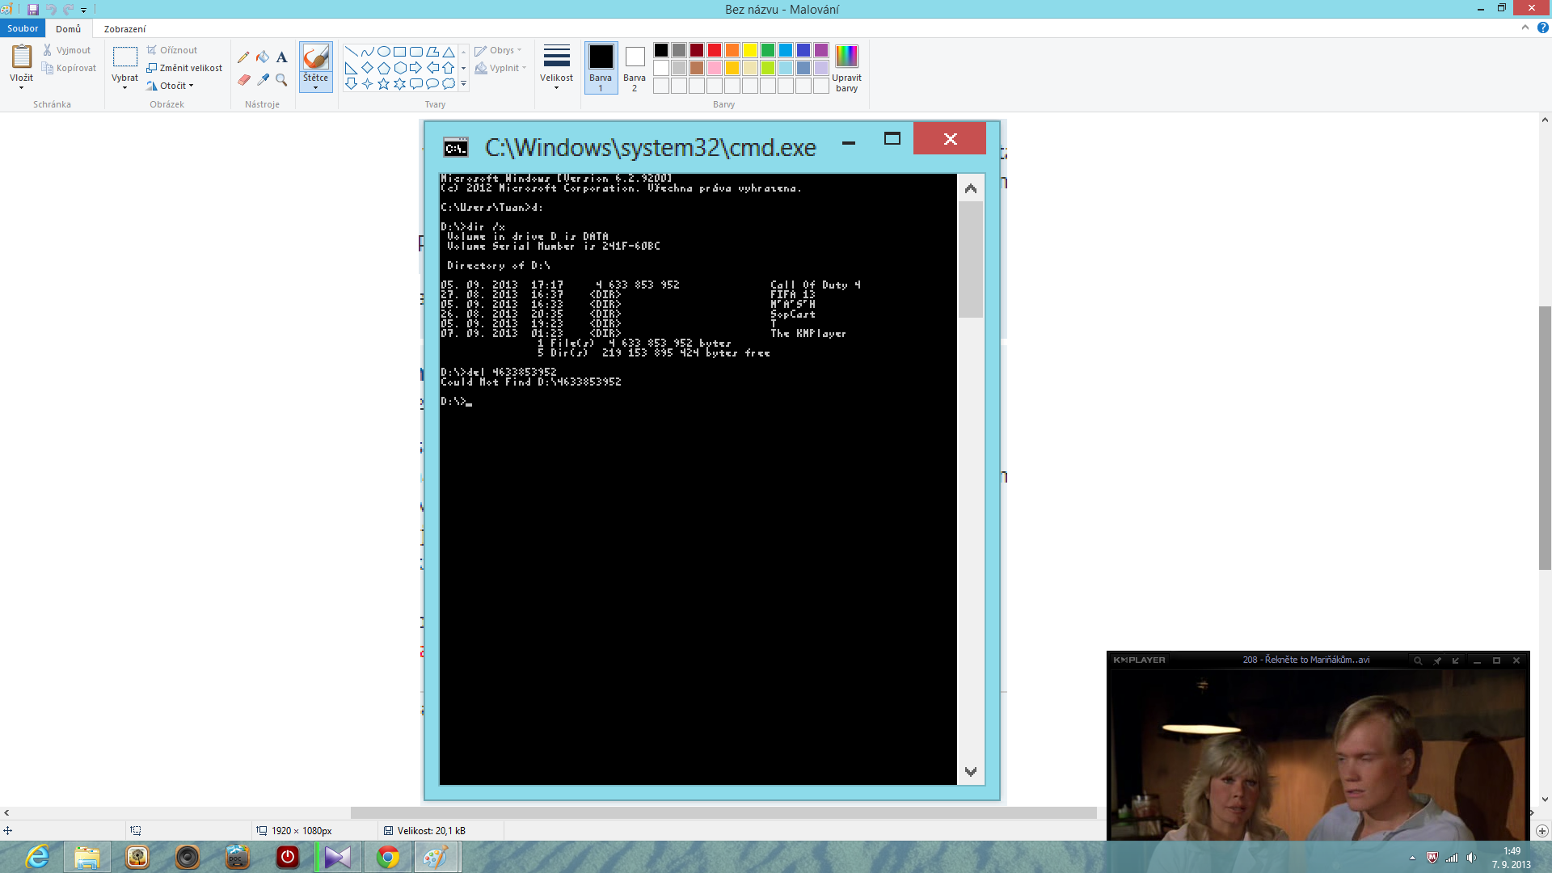Open the Rotate (Otočit) dropdown

(x=172, y=86)
